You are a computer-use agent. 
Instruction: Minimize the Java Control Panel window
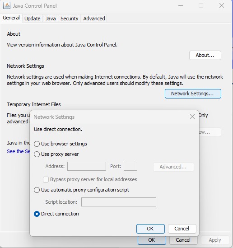tap(181, 6)
